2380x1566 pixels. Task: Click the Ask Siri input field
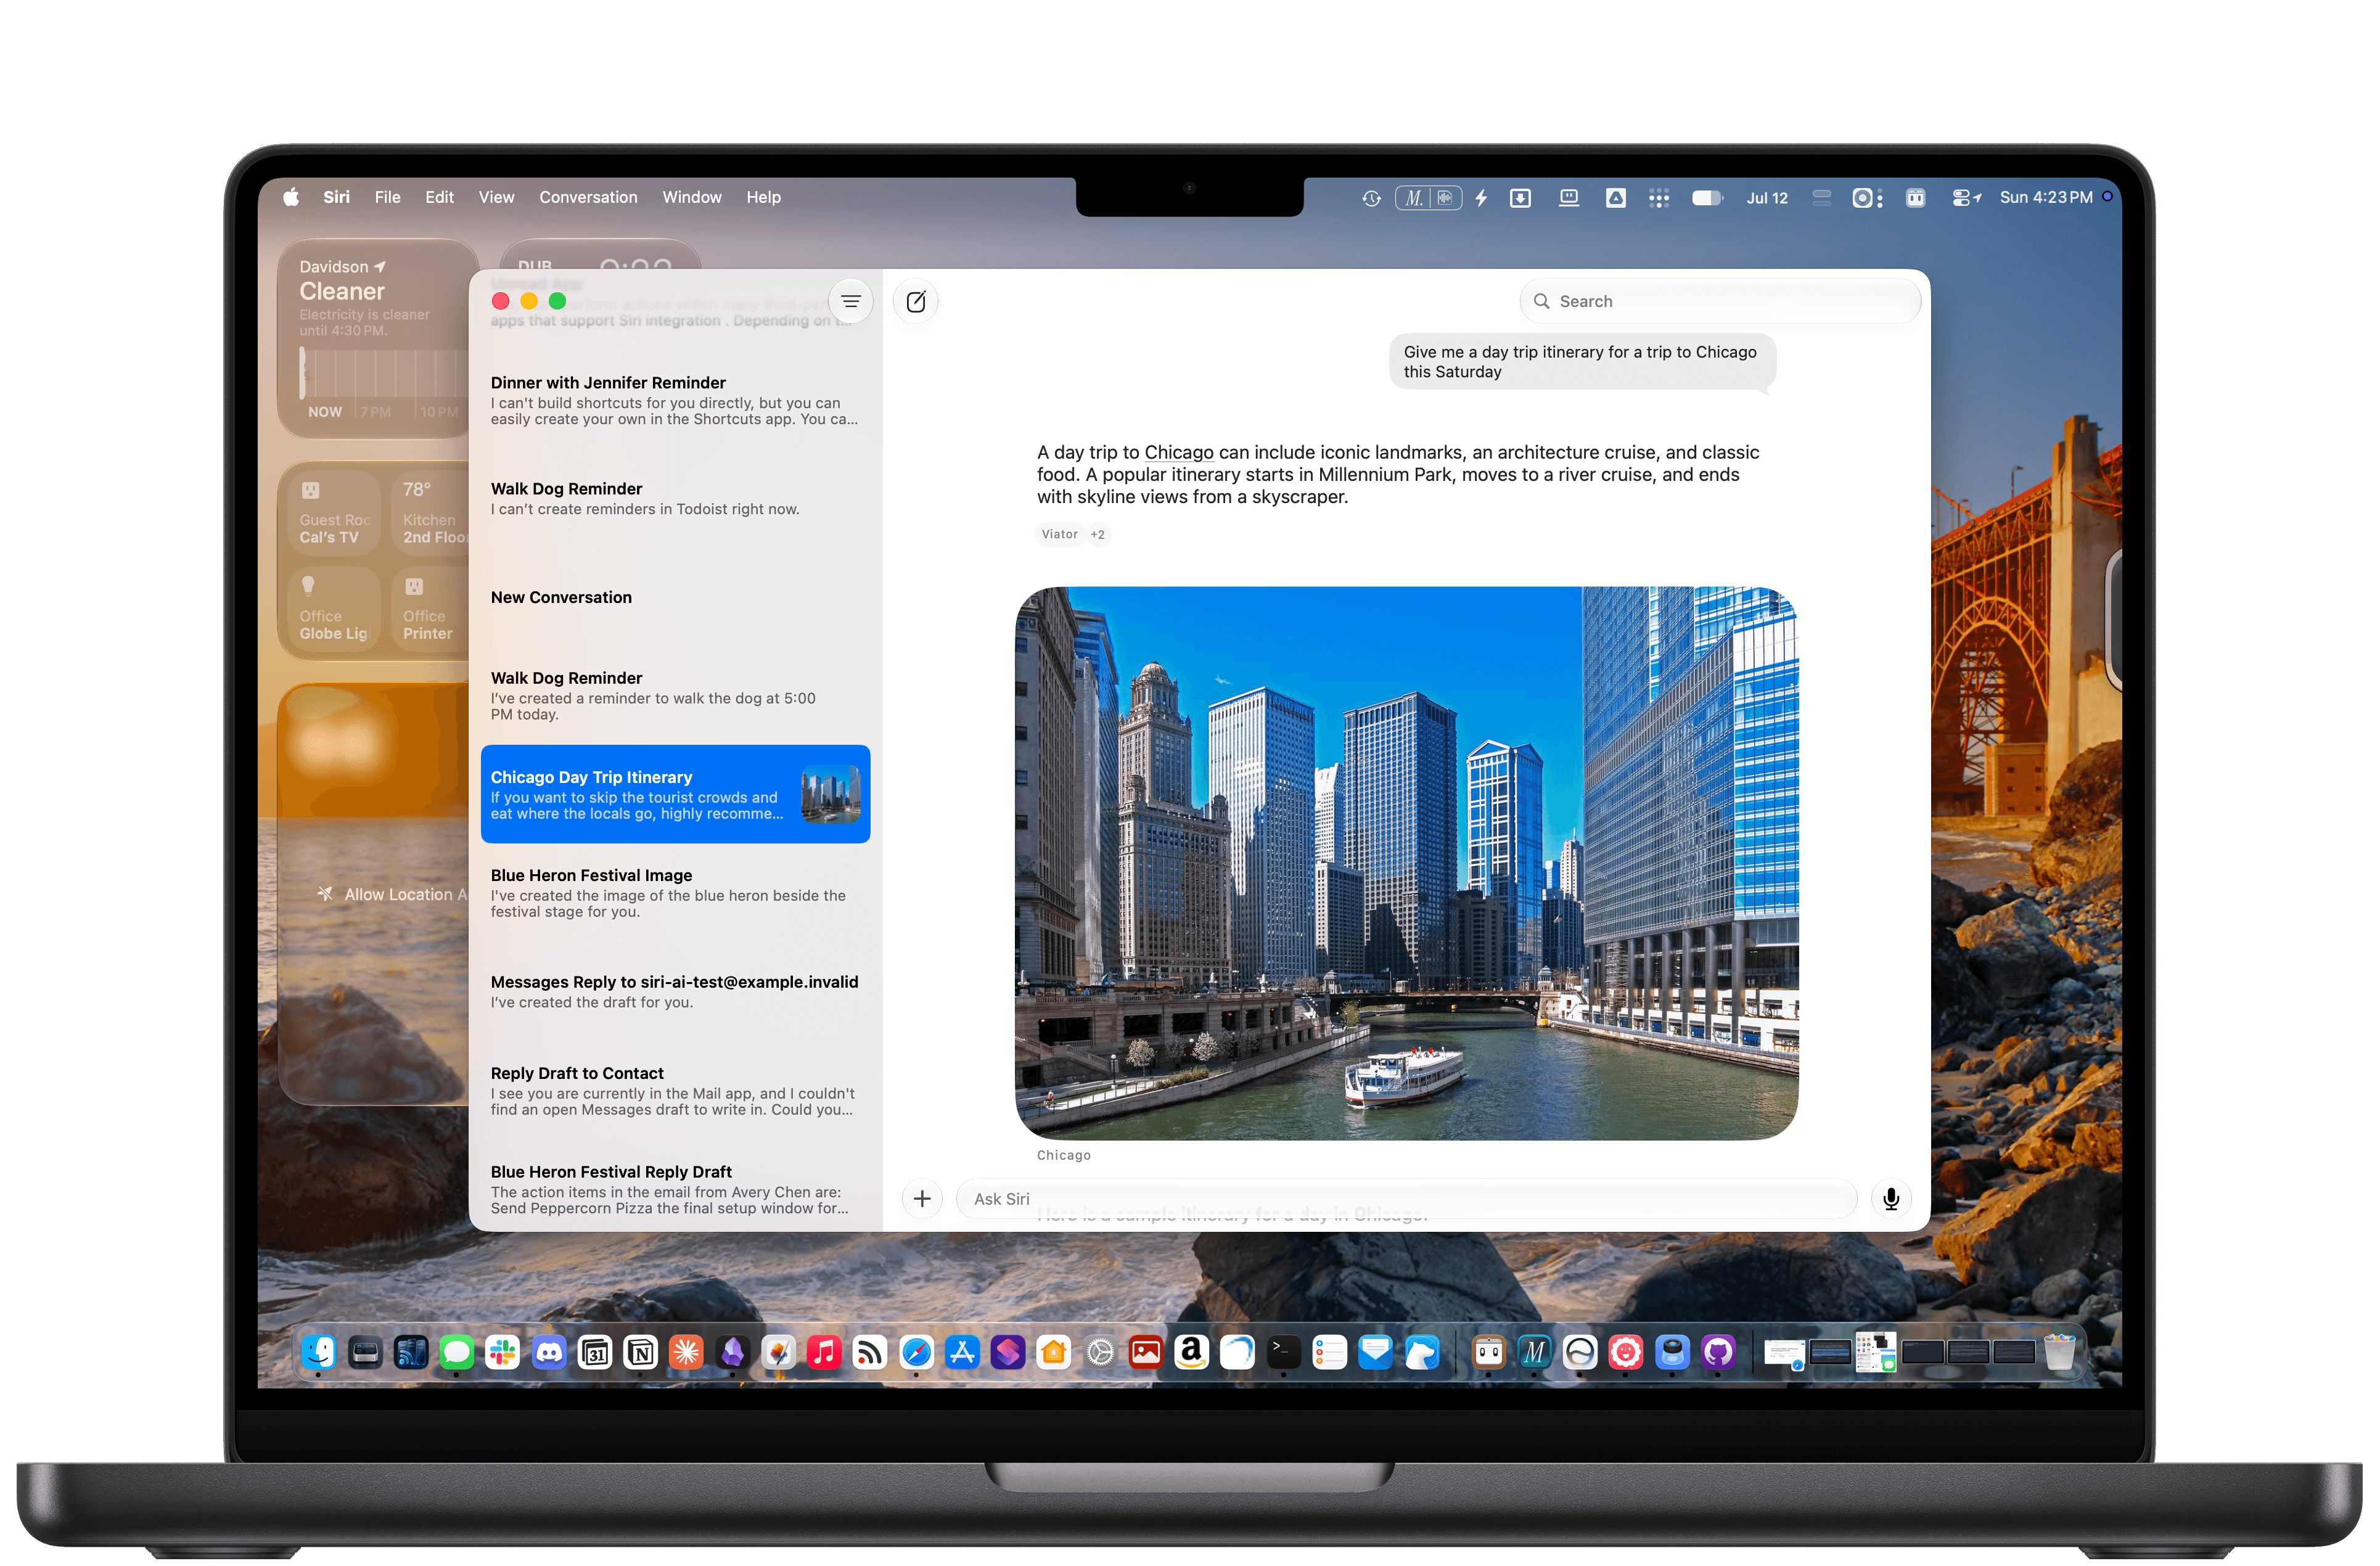point(1406,1198)
